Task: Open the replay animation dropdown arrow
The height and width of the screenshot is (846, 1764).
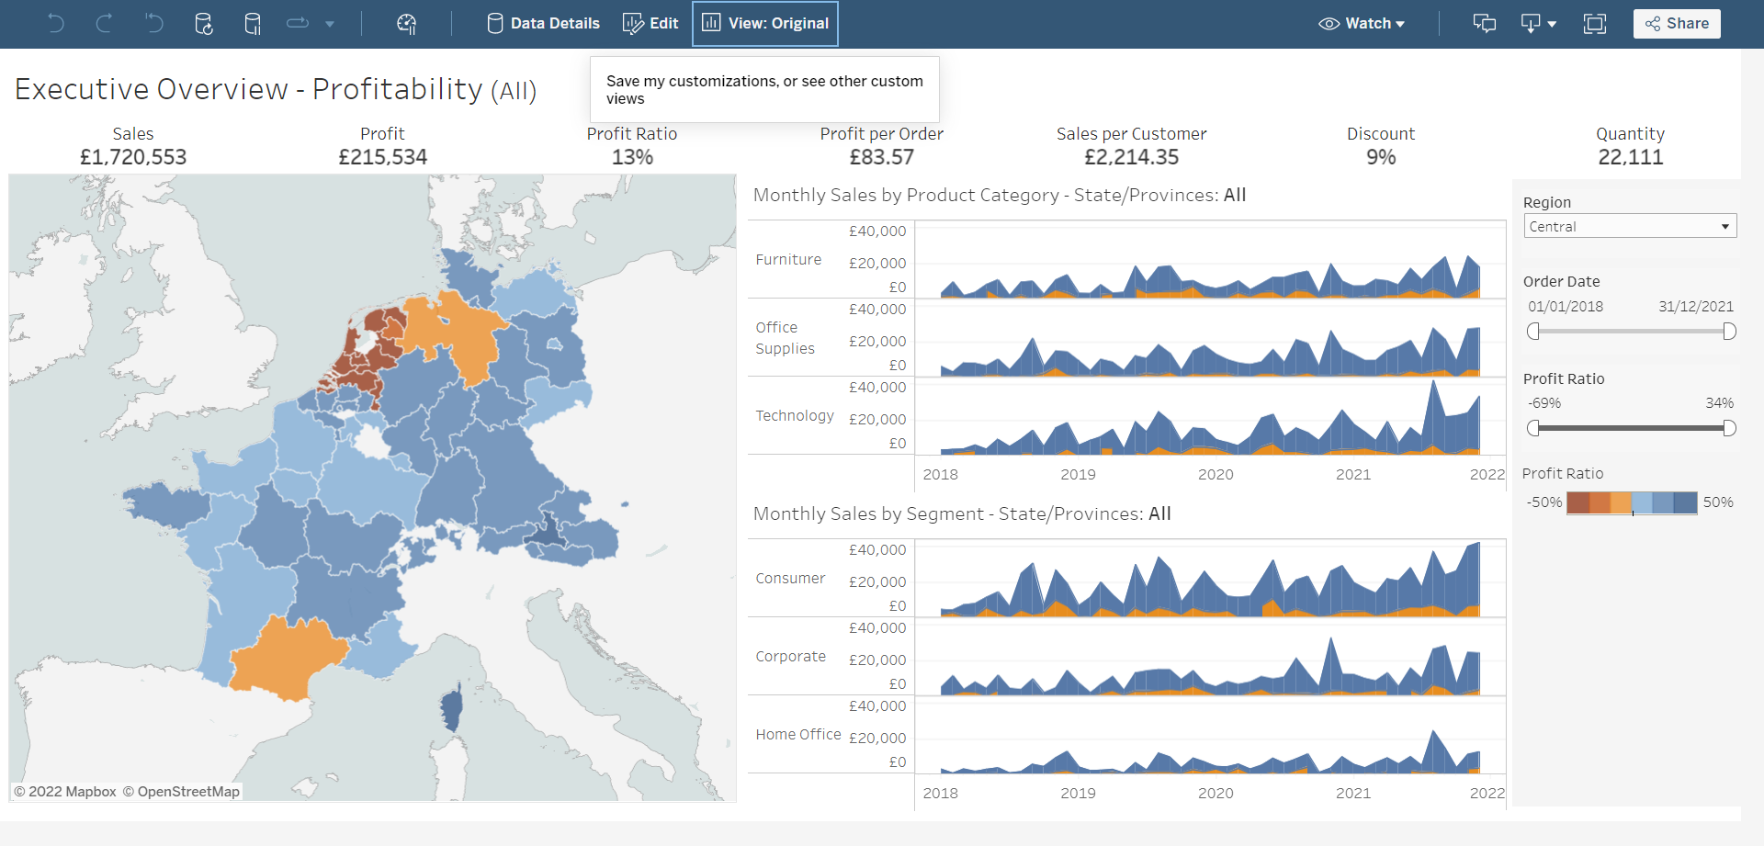Action: (331, 23)
